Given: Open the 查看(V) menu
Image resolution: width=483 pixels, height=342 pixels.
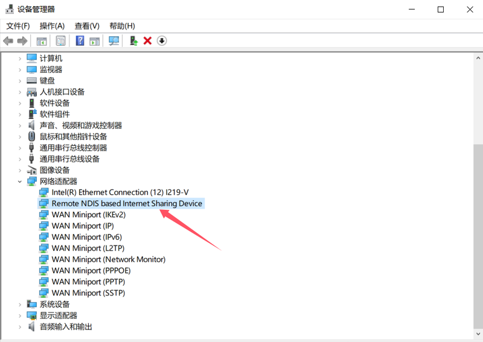Looking at the screenshot, I should (x=87, y=26).
